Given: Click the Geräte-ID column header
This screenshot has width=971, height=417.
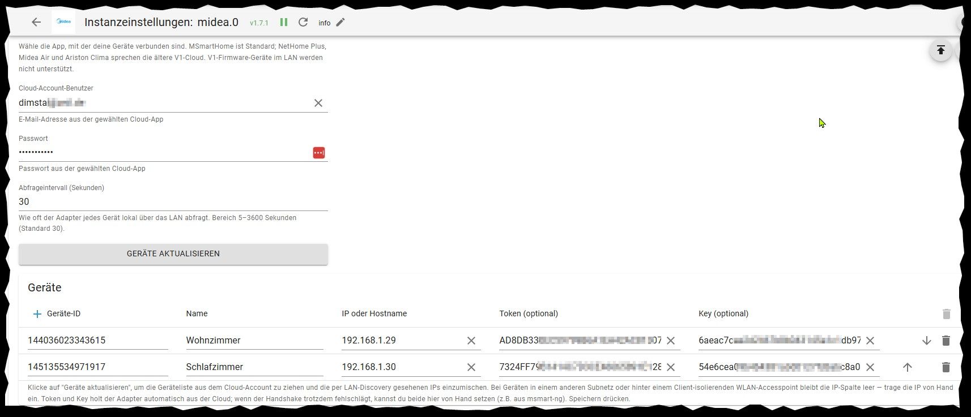Looking at the screenshot, I should click(63, 314).
